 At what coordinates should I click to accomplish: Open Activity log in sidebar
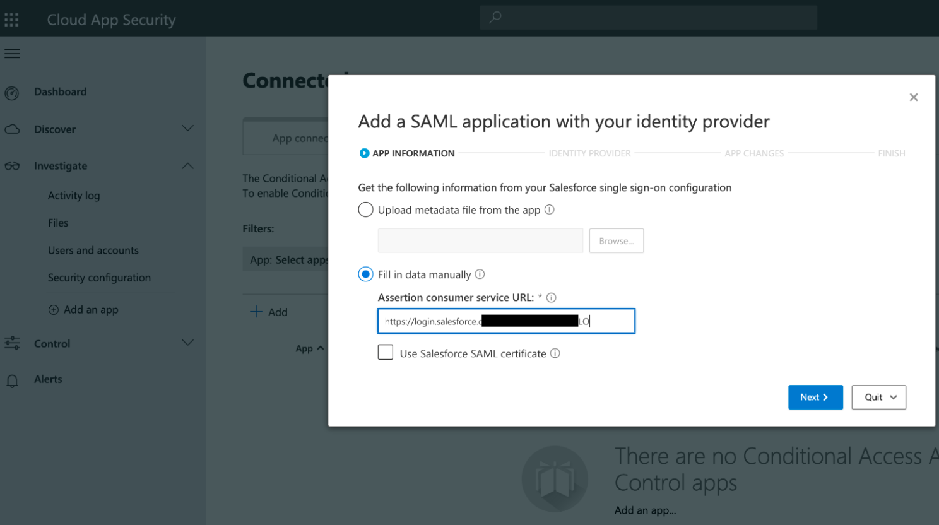pos(74,196)
